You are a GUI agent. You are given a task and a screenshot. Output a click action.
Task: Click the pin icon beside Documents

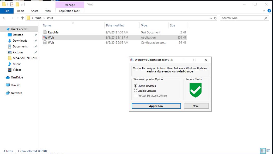tap(36, 47)
